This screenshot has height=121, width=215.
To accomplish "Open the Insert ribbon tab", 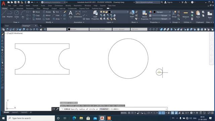I will pos(11,8).
